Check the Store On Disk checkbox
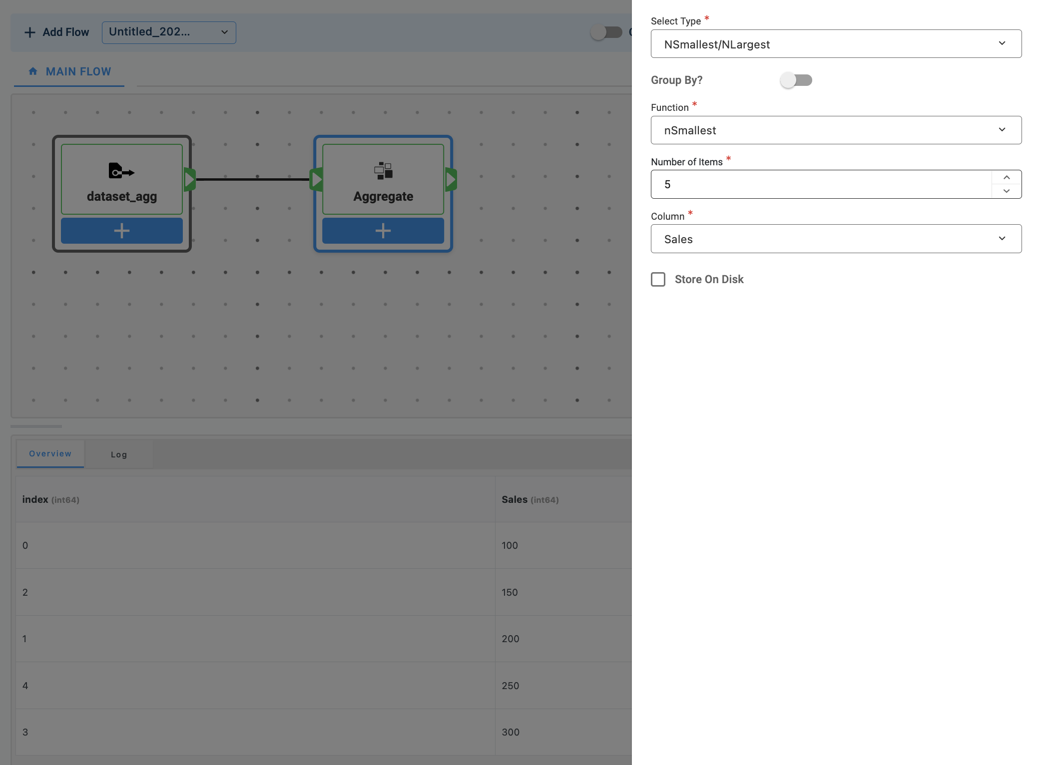Screen dimensions: 1038x765 coord(658,279)
